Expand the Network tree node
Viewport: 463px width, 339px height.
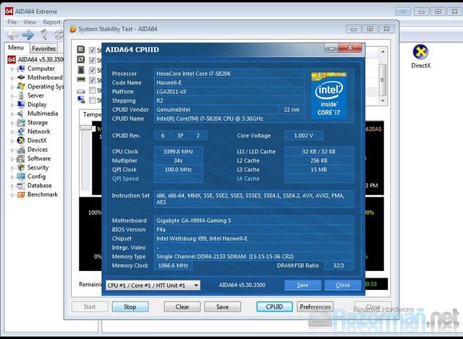click(12, 132)
